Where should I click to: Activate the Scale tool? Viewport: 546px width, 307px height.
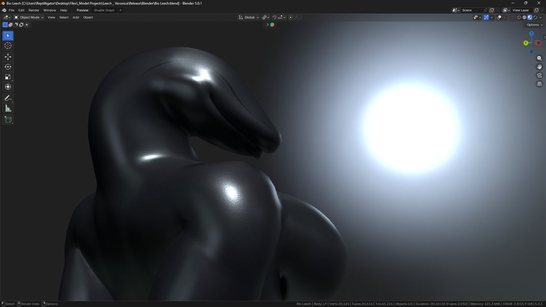pyautogui.click(x=8, y=77)
